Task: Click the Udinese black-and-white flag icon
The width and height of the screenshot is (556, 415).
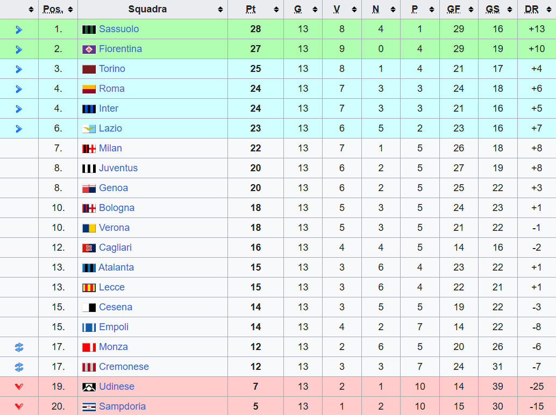Action: (89, 387)
